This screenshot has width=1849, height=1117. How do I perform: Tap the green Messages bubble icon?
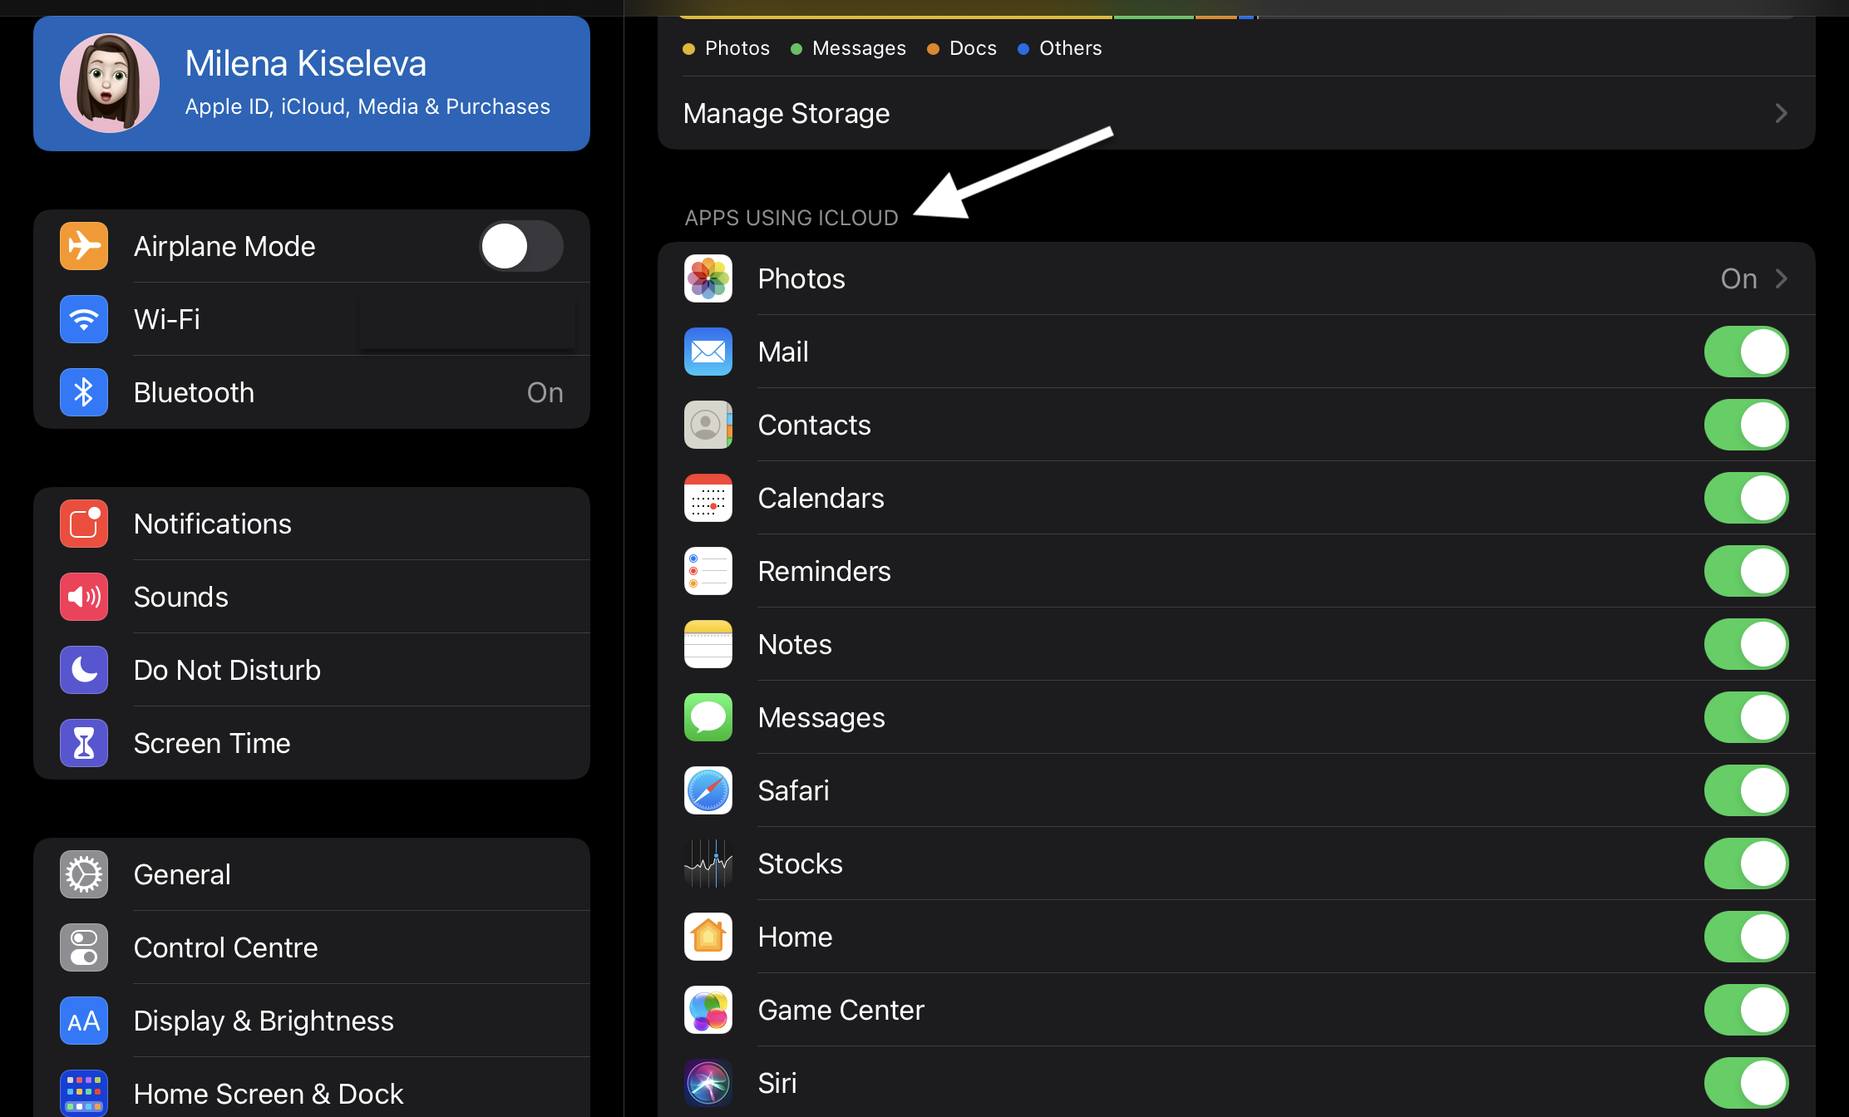pyautogui.click(x=708, y=717)
